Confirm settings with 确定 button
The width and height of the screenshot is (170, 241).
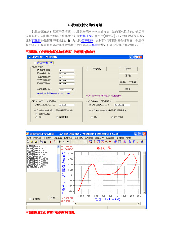(129, 69)
